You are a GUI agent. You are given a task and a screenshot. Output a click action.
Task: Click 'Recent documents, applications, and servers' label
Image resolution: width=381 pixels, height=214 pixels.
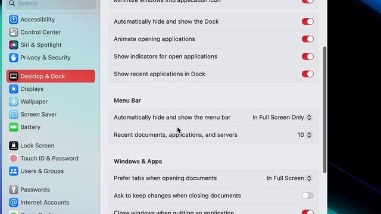(x=176, y=135)
